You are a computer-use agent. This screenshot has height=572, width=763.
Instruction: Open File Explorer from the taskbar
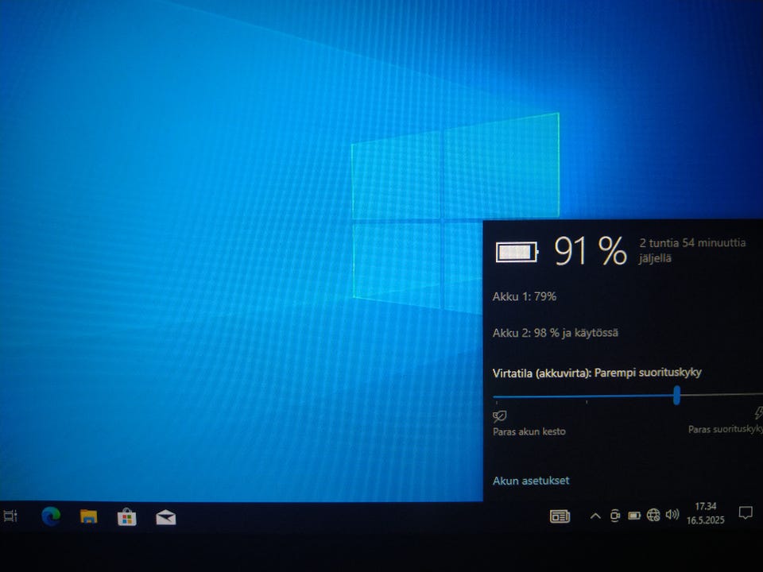[88, 516]
